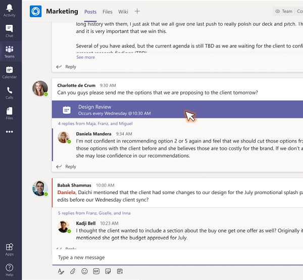Image resolution: width=303 pixels, height=280 pixels.
Task: Open the Design Review meeting card
Action: (x=177, y=110)
